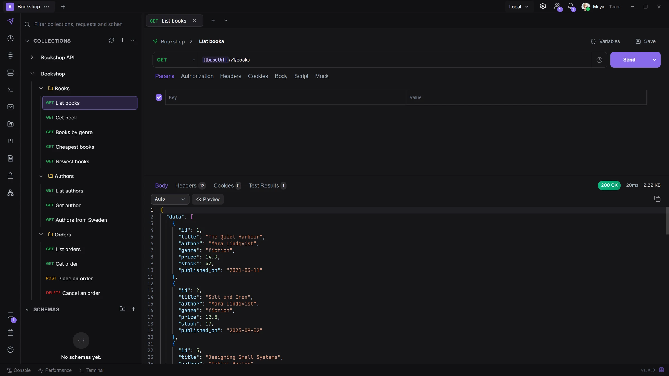This screenshot has width=669, height=376.
Task: Copy response body using copy icon
Action: tap(657, 199)
